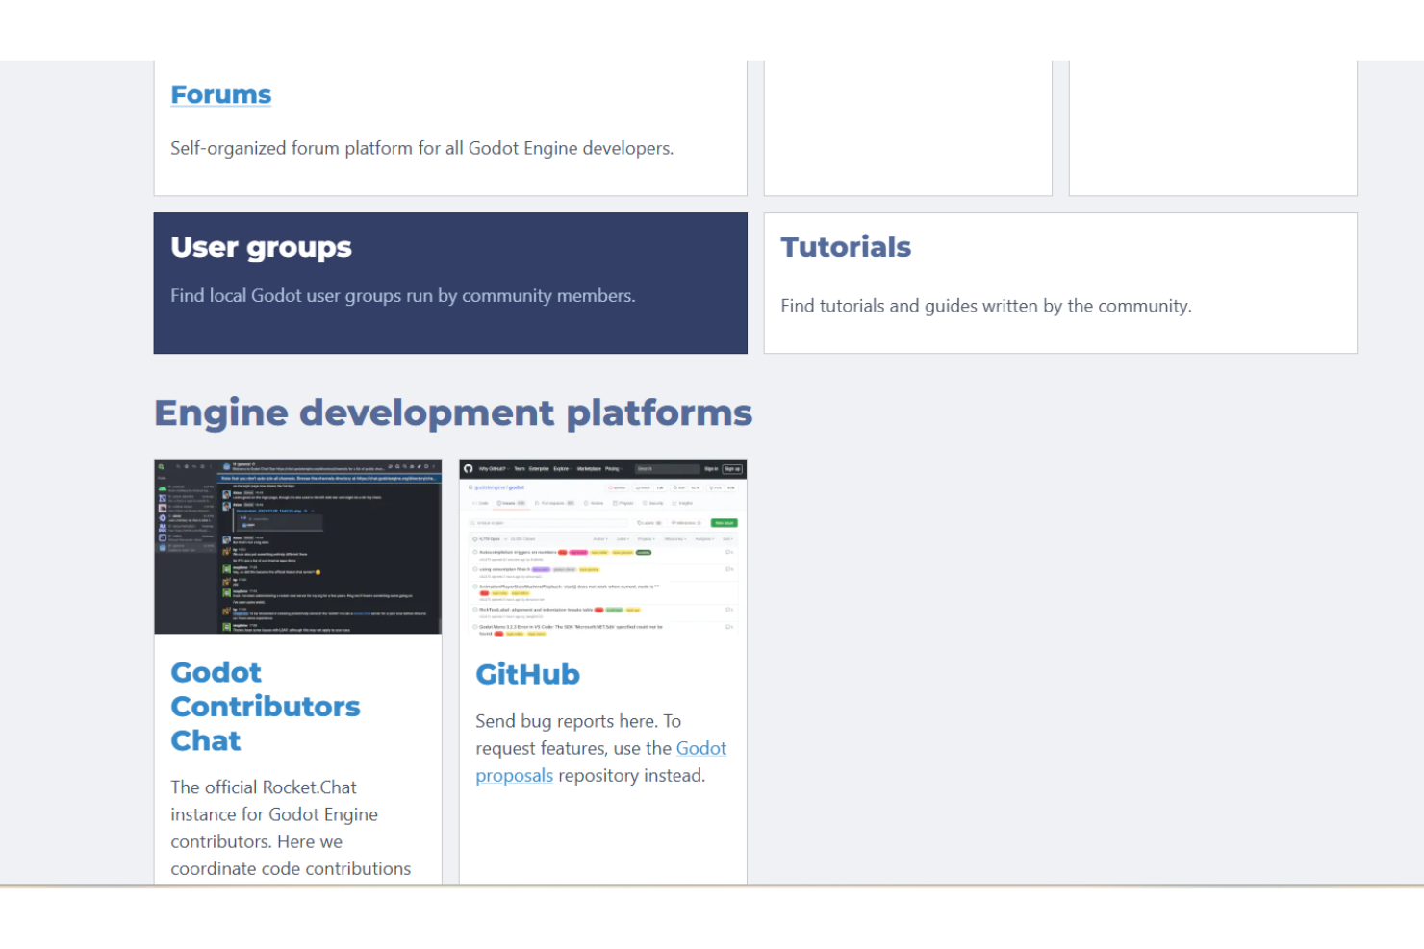The image size is (1424, 949).
Task: Open the Godot Contributors Chat heading link
Action: point(266,706)
